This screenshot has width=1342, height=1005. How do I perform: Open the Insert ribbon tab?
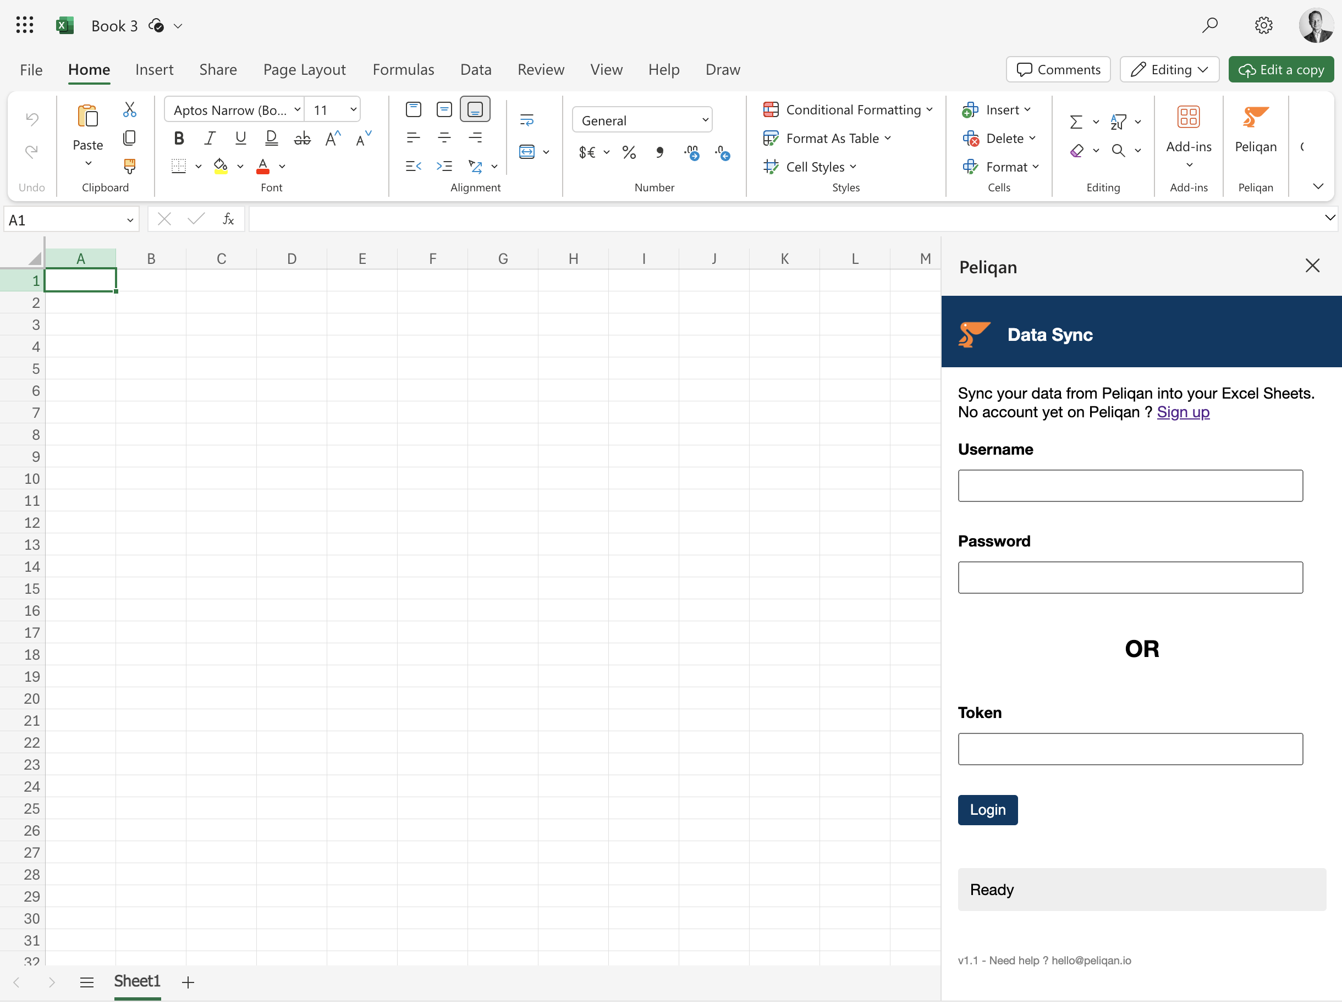click(x=154, y=70)
